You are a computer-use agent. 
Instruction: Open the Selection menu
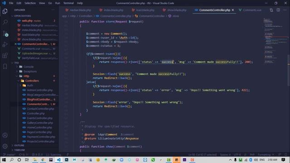tap(30, 3)
